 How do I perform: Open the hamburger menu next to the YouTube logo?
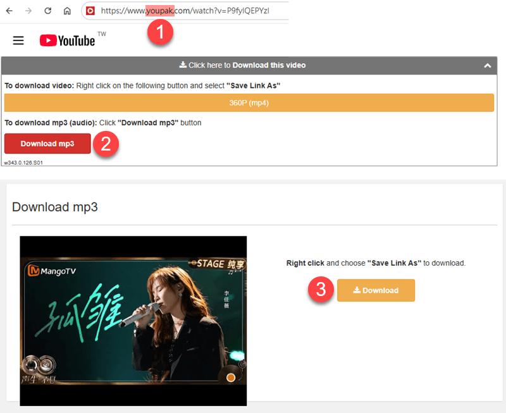coord(18,40)
